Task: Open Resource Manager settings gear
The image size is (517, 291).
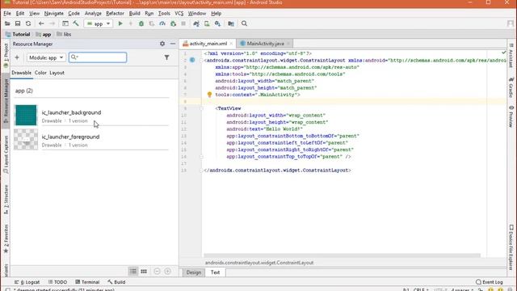Action: (x=162, y=44)
